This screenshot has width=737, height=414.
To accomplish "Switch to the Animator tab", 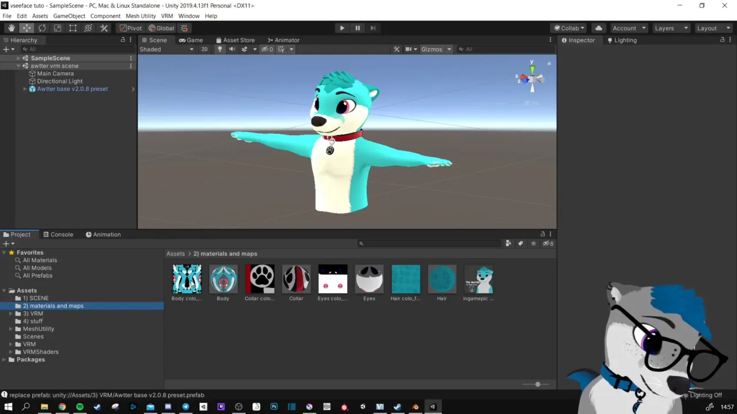I will 283,40.
